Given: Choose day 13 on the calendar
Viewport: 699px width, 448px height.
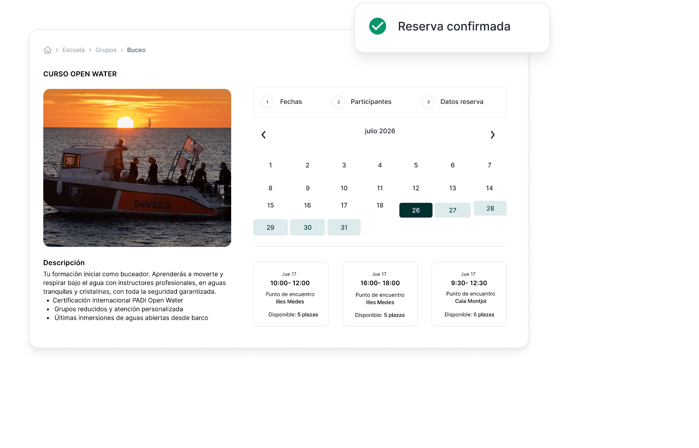Looking at the screenshot, I should pos(453,188).
